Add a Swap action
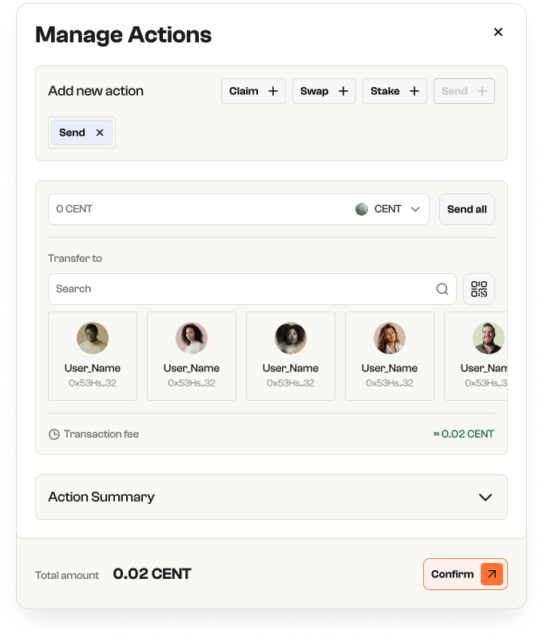Viewport: 543px width, 638px height. click(x=324, y=91)
